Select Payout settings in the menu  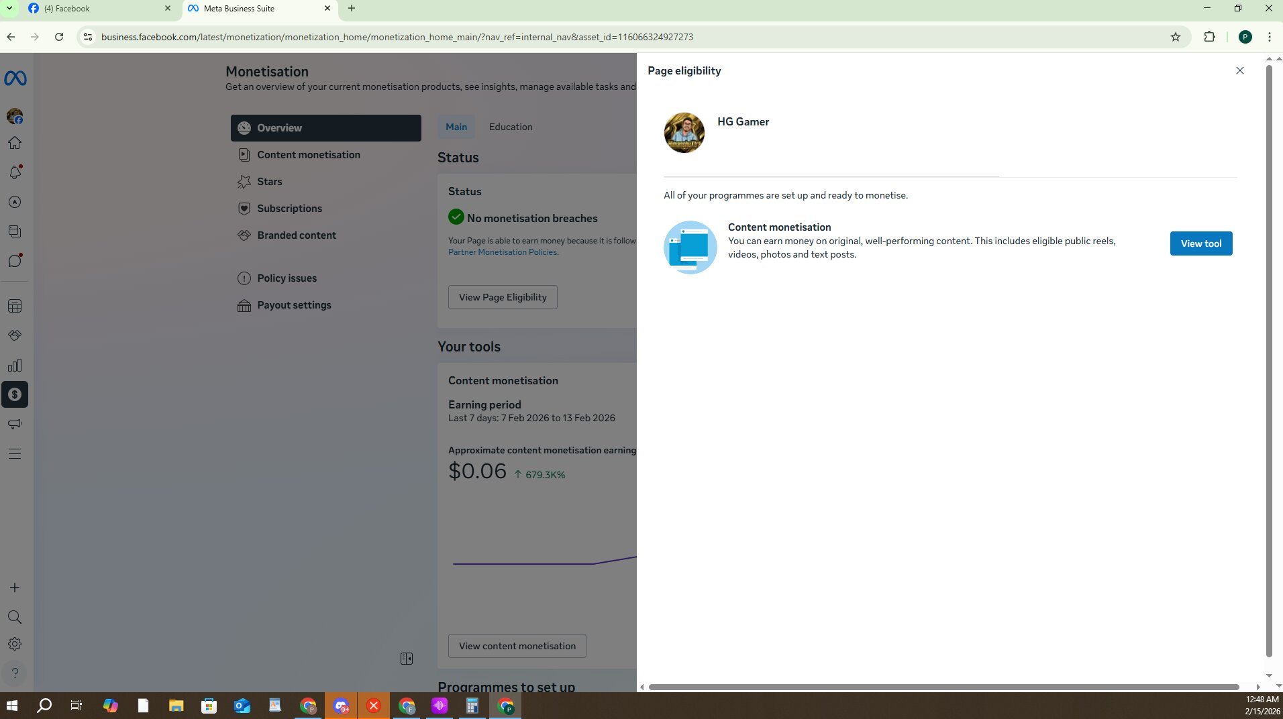[x=294, y=305]
